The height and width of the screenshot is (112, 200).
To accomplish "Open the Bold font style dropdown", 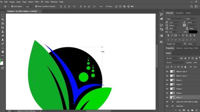I will click(192, 19).
